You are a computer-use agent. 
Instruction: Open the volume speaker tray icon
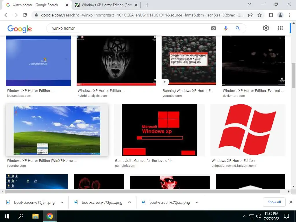pyautogui.click(x=259, y=216)
